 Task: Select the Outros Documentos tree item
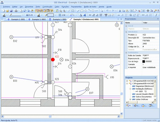tap(143, 97)
